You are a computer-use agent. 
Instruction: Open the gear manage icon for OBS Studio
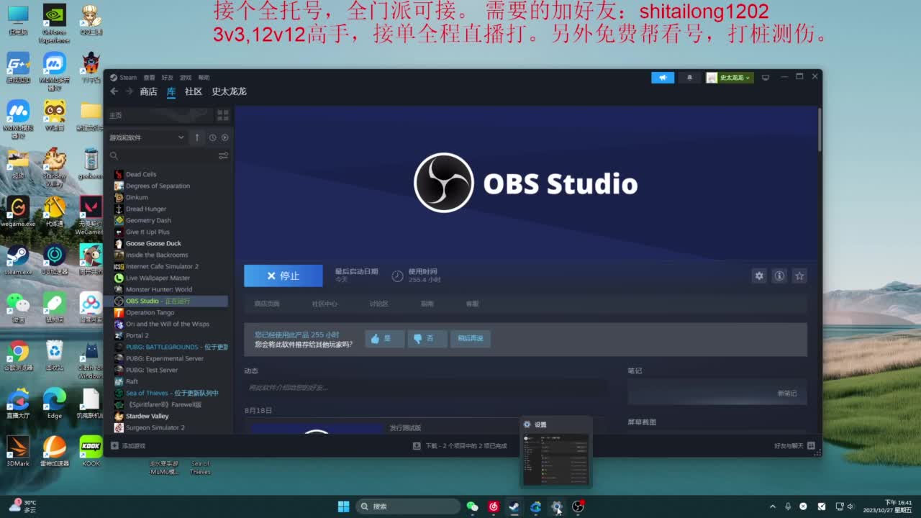point(758,276)
